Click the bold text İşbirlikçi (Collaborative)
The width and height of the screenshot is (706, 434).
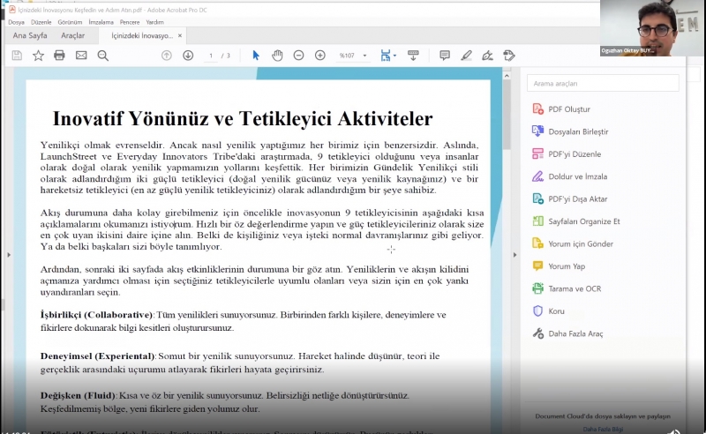tap(97, 315)
